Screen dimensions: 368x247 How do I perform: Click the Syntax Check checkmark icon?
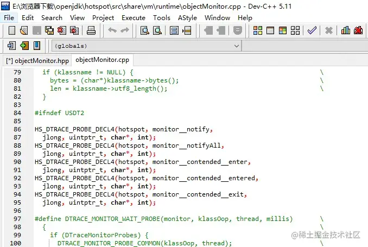tap(312, 30)
